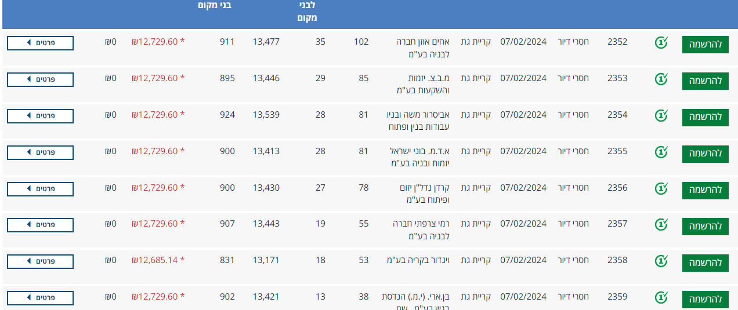
Task: Click the green checkmark icon for lottery 2358
Action: click(661, 261)
